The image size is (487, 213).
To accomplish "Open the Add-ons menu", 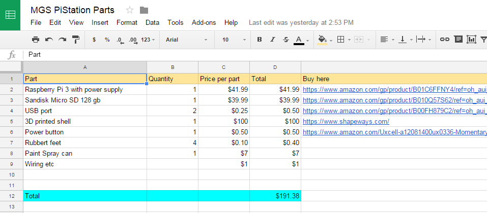I will coord(204,23).
